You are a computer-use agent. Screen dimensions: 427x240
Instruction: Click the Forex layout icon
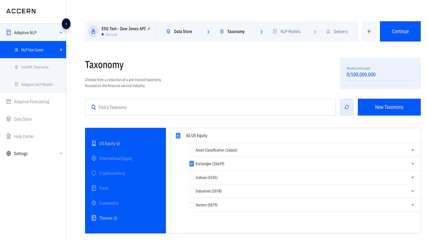(x=94, y=188)
